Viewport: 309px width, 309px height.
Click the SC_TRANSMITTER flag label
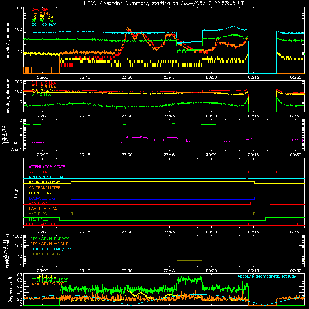[x=45, y=188]
